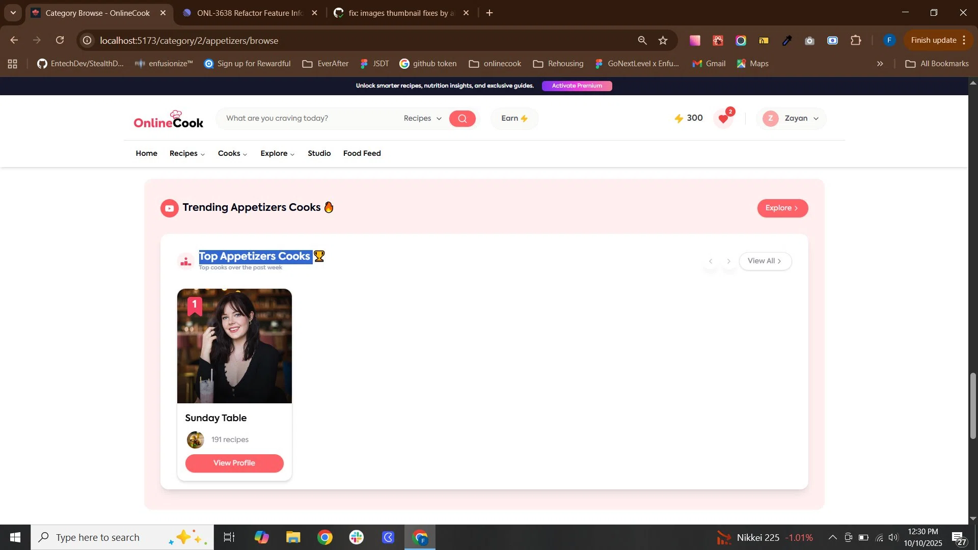
Task: Click the leaderboard podium icon
Action: tap(186, 262)
